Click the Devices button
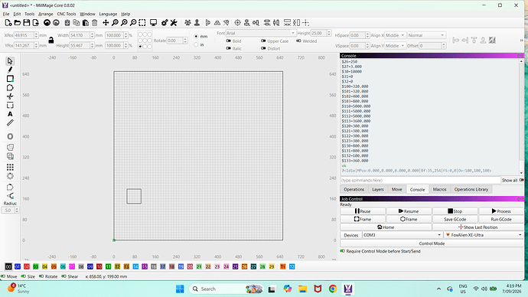Screen dimensions: 528x297 click(351, 235)
